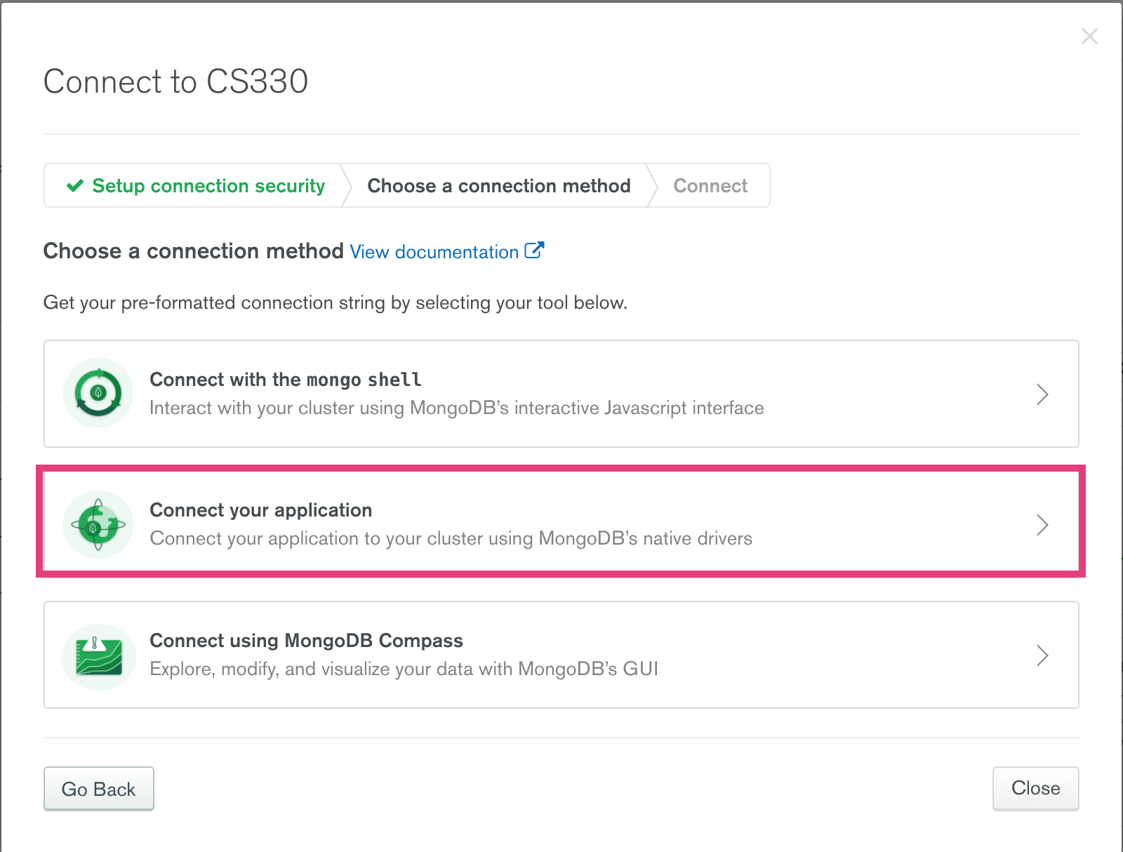Expand the mongo shell option chevron
The width and height of the screenshot is (1123, 852).
(1042, 394)
